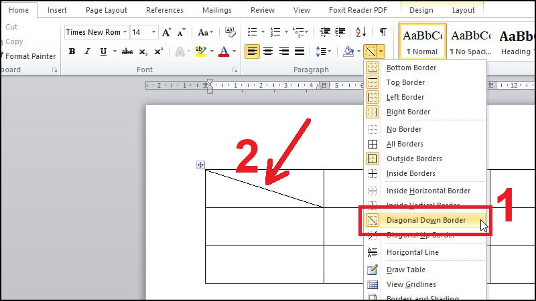Screen dimensions: 536x301
Task: Apply red font color
Action: click(x=224, y=52)
